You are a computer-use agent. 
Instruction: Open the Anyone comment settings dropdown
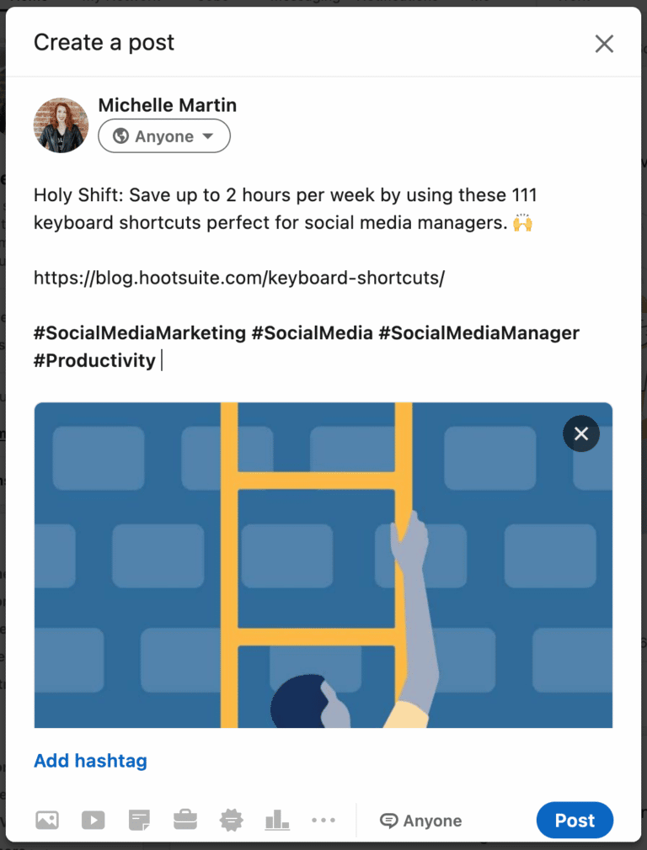[420, 820]
